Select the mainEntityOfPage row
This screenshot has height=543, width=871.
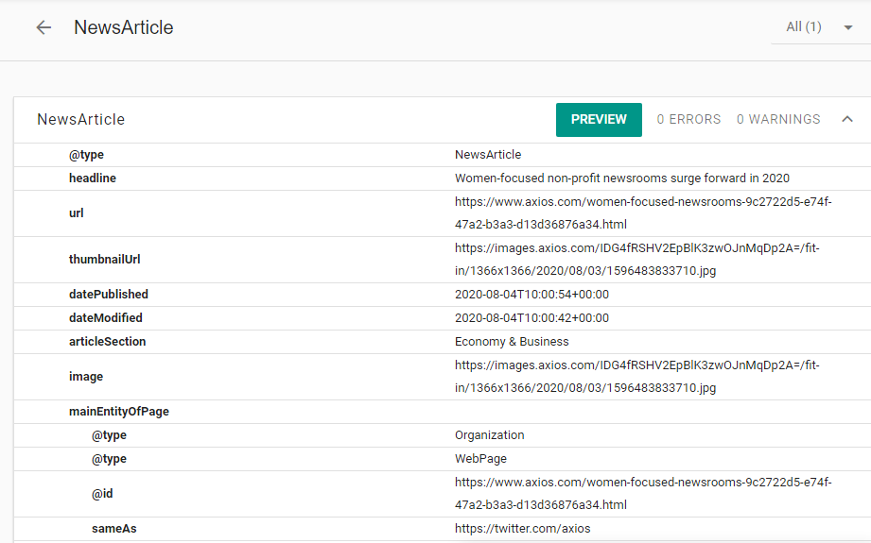443,412
